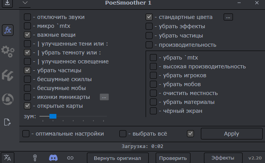Enable 'выбрать всё' checkbox
Screen dimensions: 265x163
pos(123,134)
